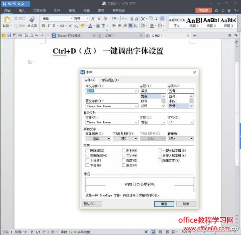Image resolution: width=241 pixels, height=235 pixels.
Task: Enable the 隐藏文字(H) hidden text checkbox
Action: pyautogui.click(x=159, y=161)
